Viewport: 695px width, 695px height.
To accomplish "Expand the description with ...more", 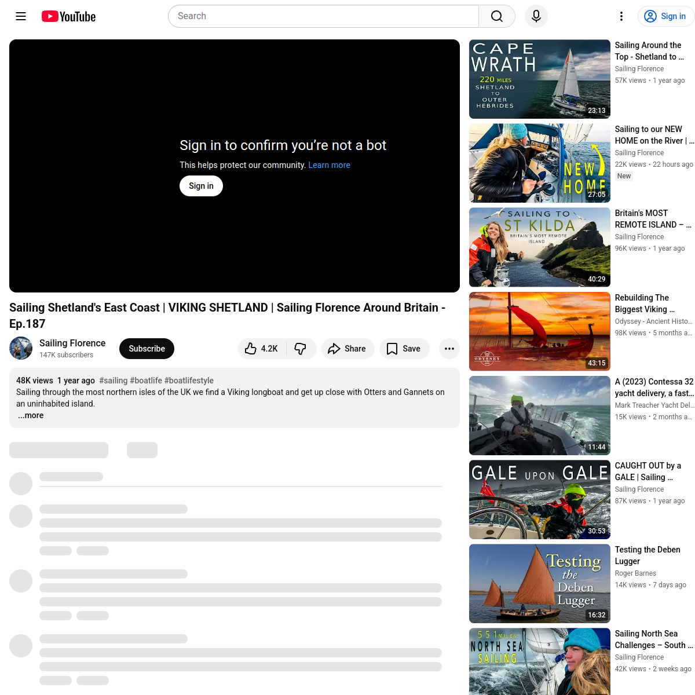I will click(31, 415).
